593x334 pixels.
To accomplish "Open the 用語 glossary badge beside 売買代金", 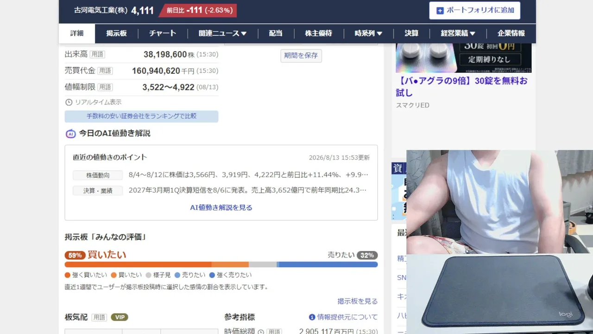I will 105,71.
